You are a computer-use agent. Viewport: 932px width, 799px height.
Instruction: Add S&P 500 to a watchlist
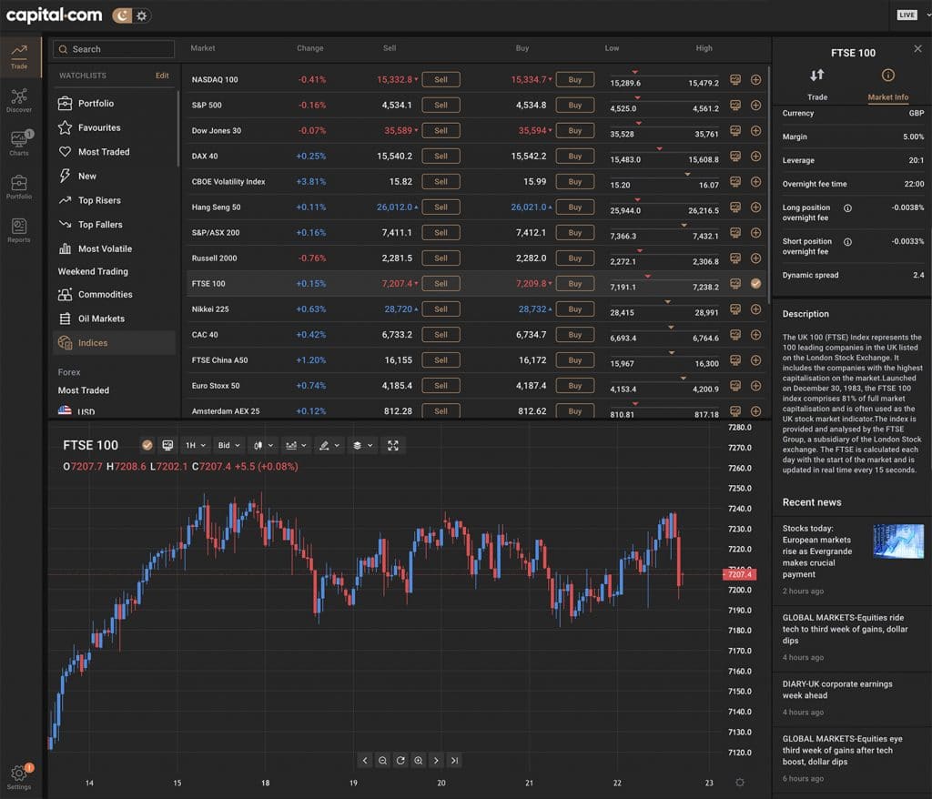(756, 106)
